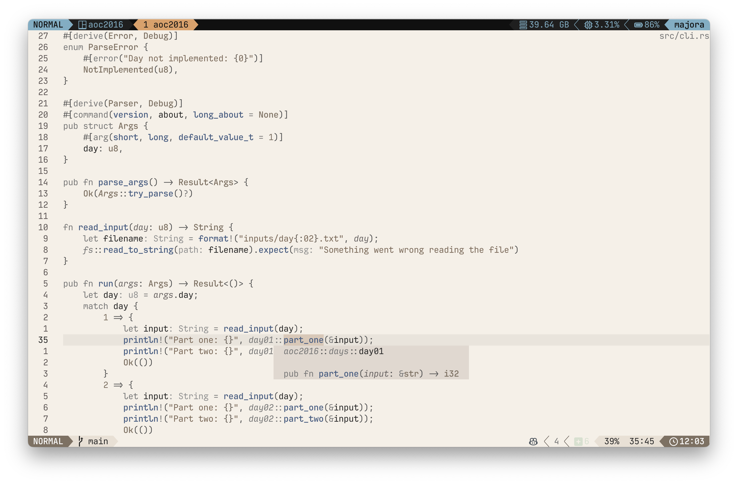Click the Copilot icon in the statusline
The width and height of the screenshot is (738, 484).
[x=533, y=441]
